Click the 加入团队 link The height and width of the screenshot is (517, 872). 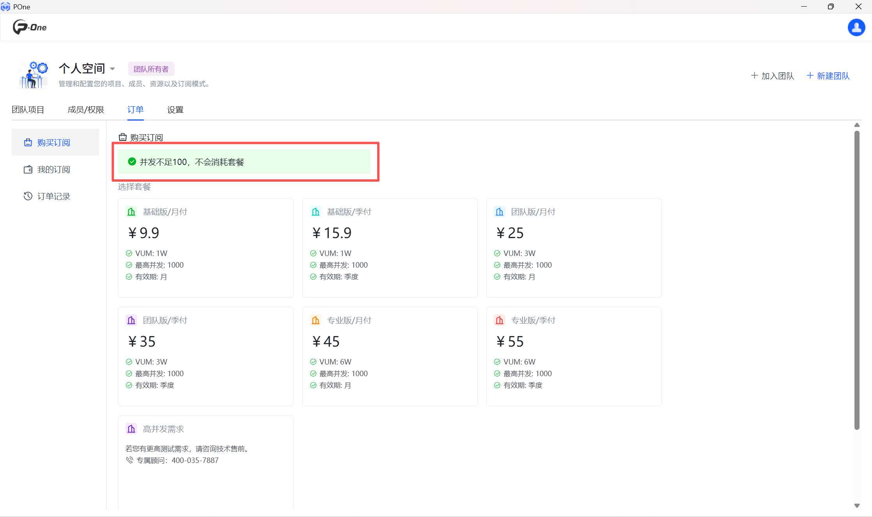tap(772, 76)
